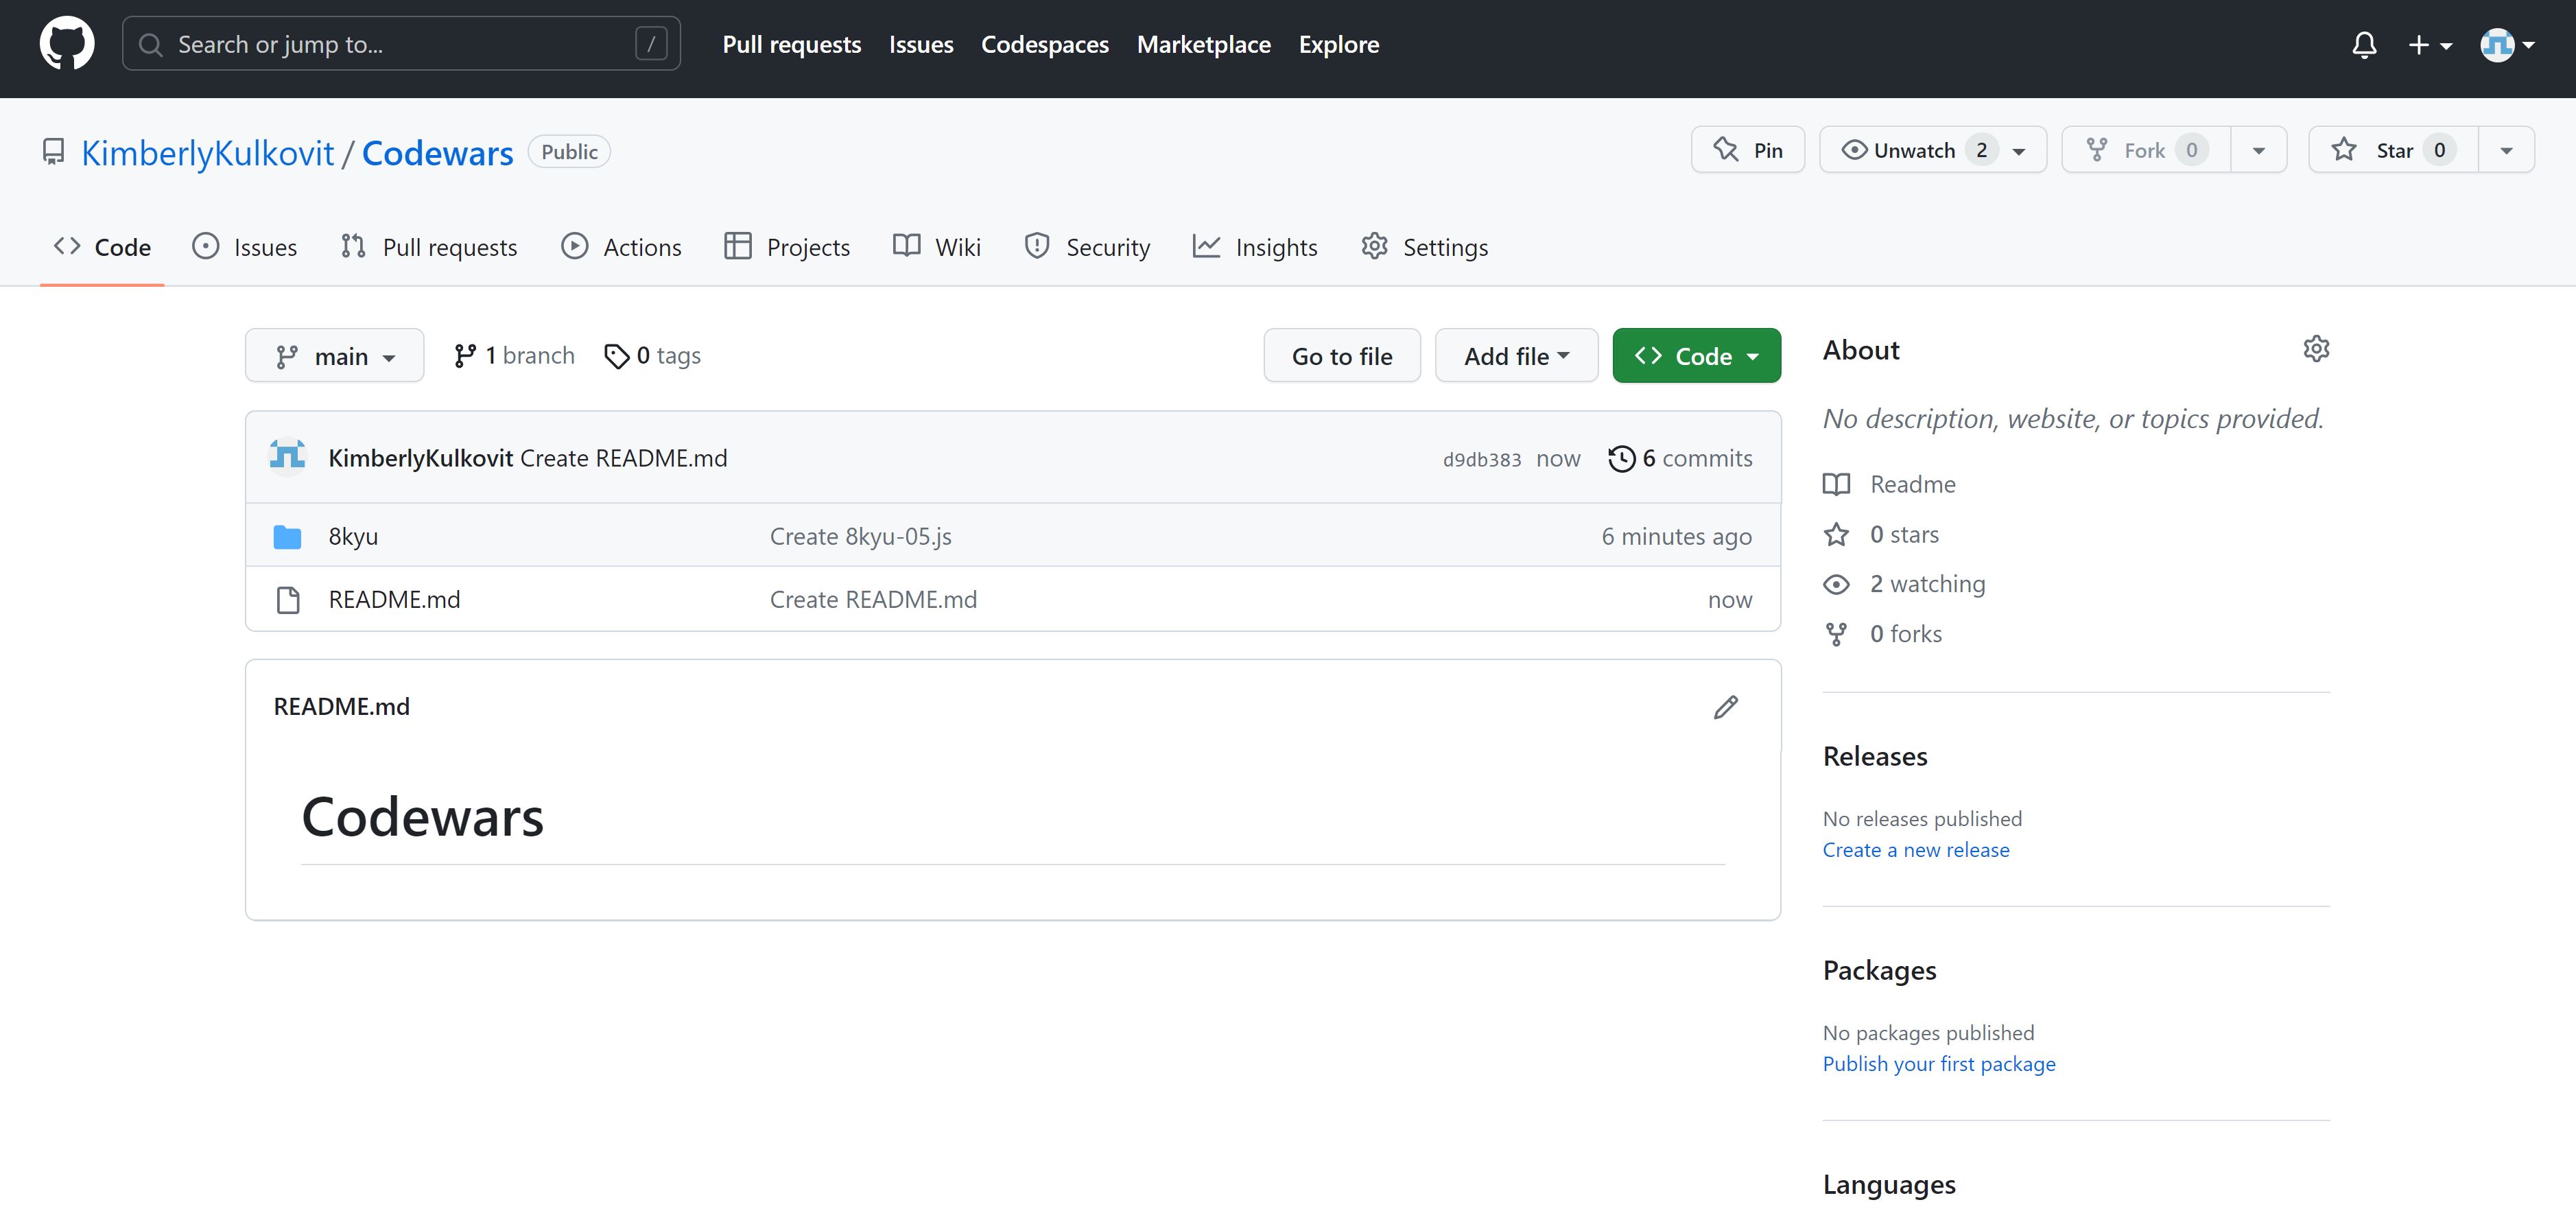View the 6 commits history
Image resolution: width=2576 pixels, height=1211 pixels.
coord(1680,458)
